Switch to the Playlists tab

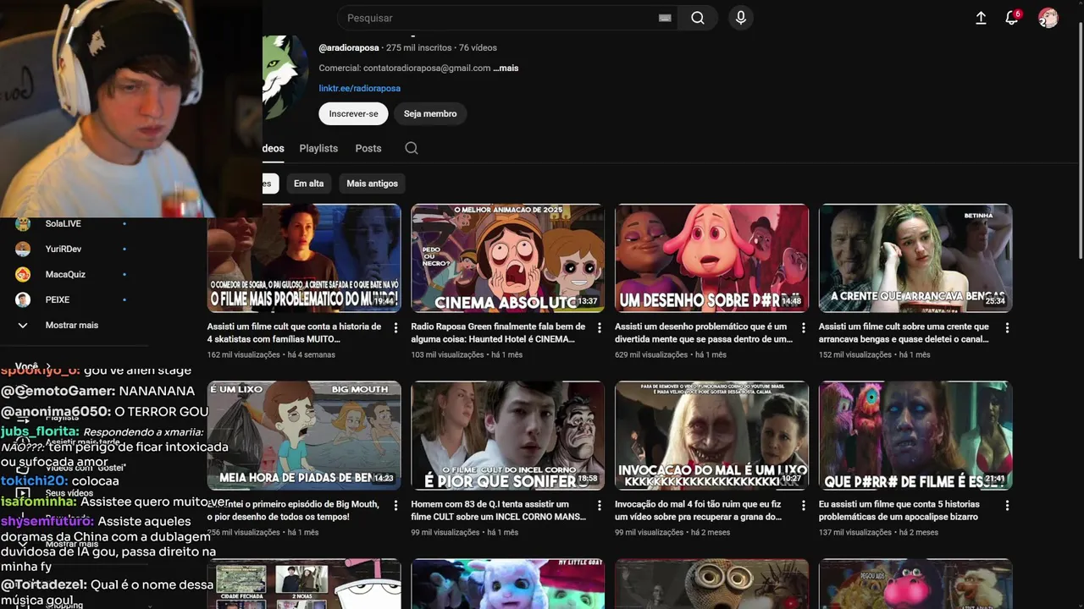click(x=318, y=148)
